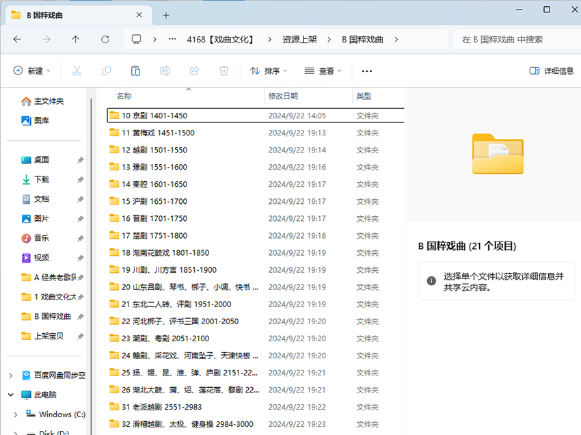The image size is (581, 435).
Task: Open 图片 pictures folder in sidebar
Action: (x=35, y=218)
